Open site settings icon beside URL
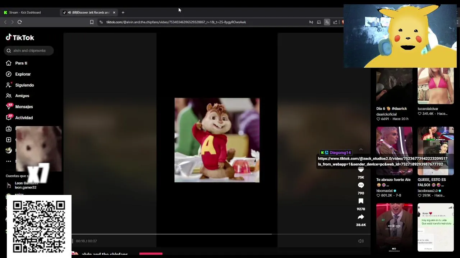The width and height of the screenshot is (460, 258). 101,22
